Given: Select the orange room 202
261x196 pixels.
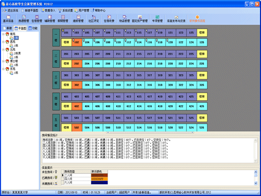Looking at the screenshot, I should (77, 63).
